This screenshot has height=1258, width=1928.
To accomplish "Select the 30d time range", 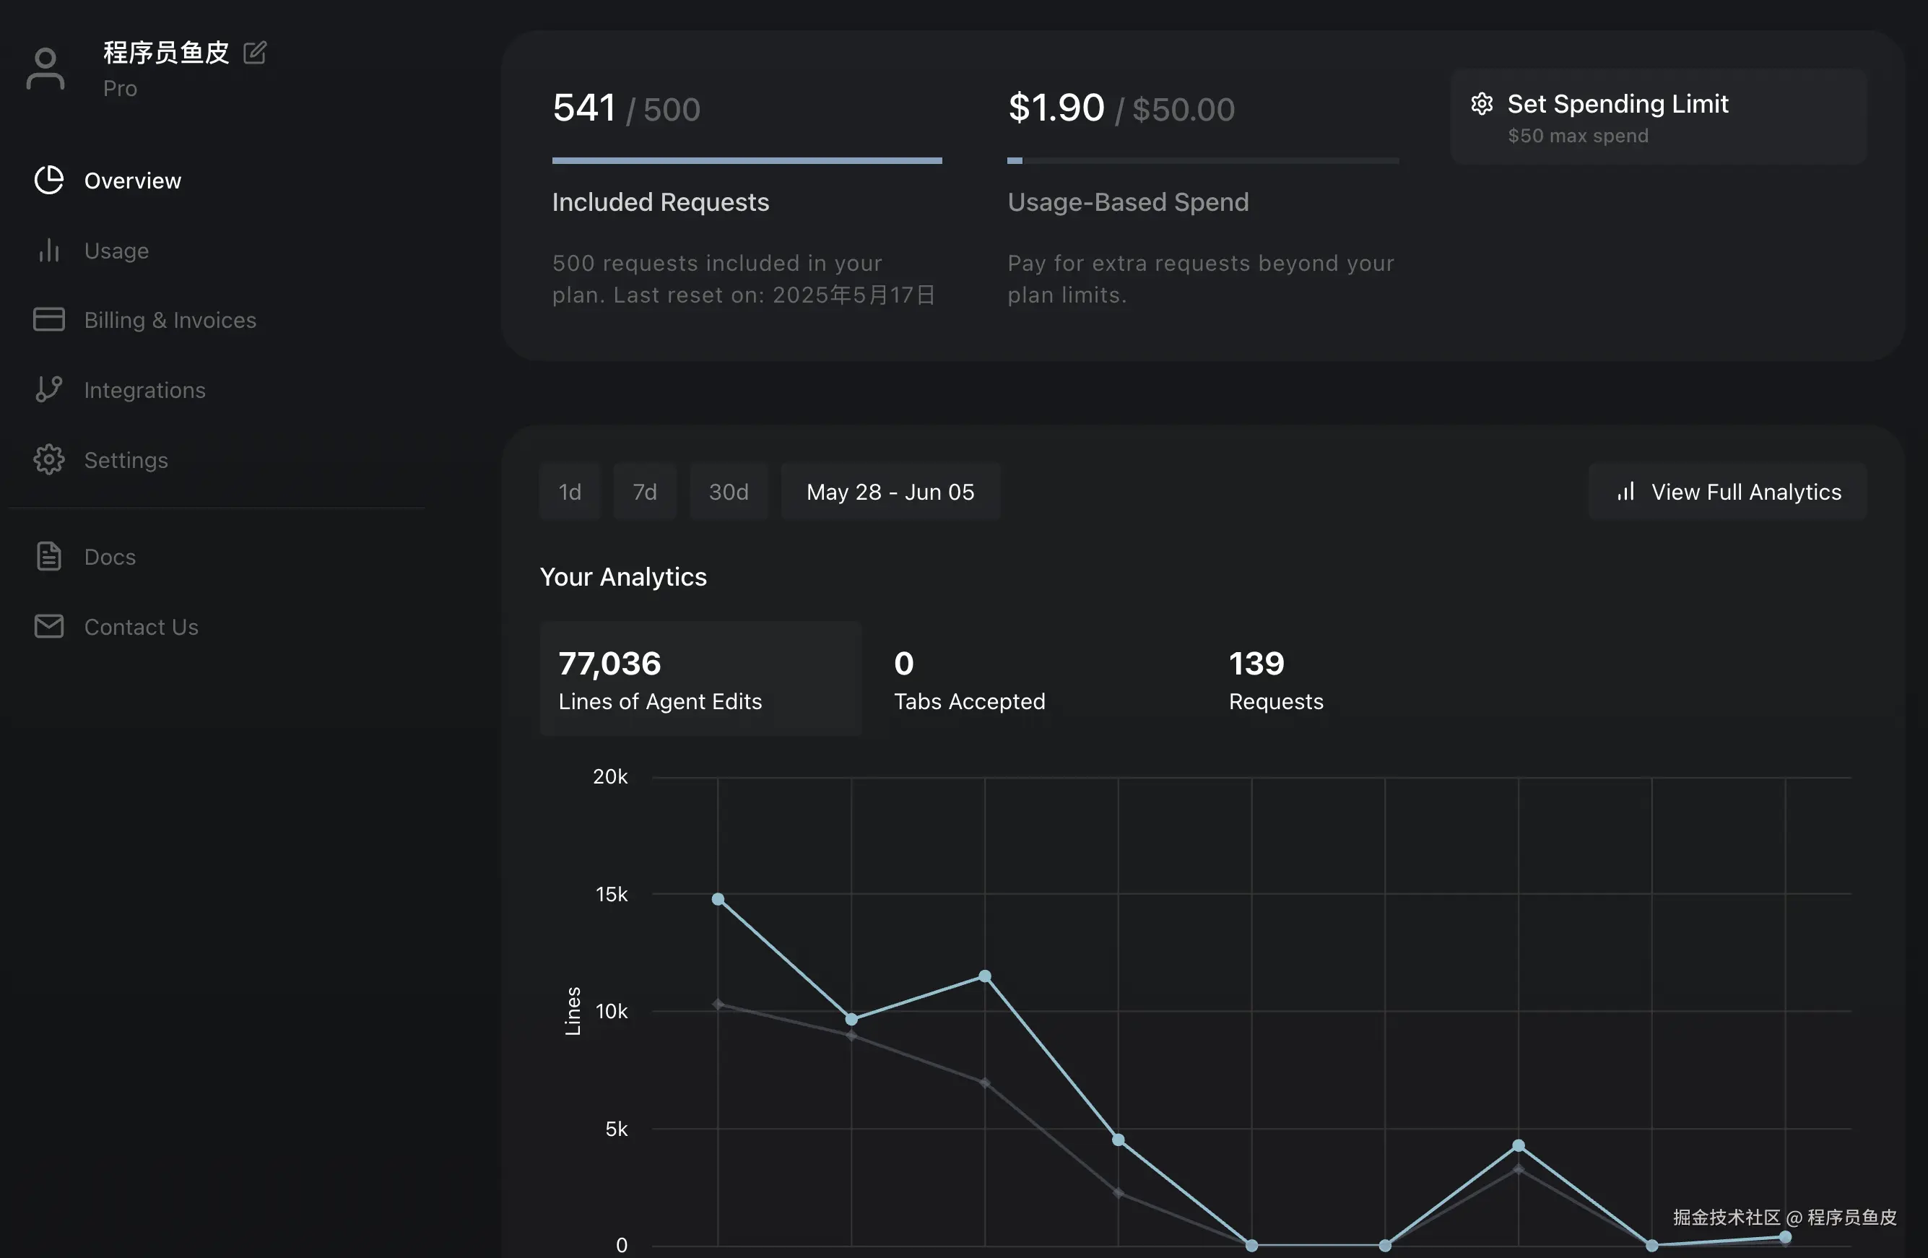I will click(729, 492).
